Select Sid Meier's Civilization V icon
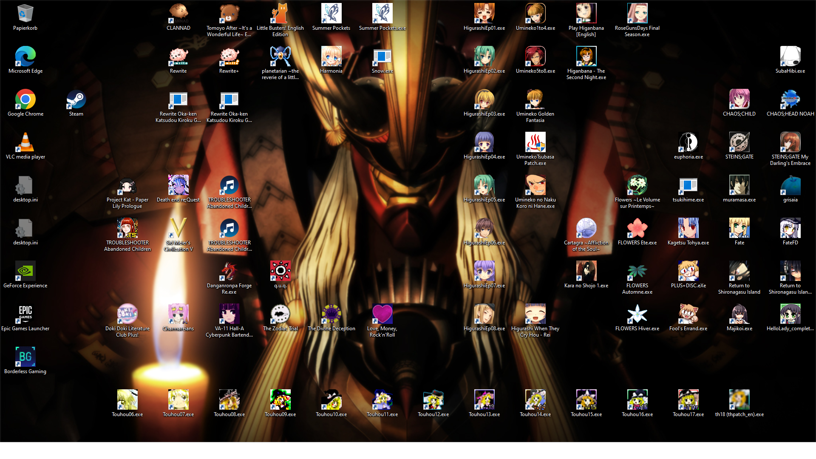 pyautogui.click(x=178, y=228)
